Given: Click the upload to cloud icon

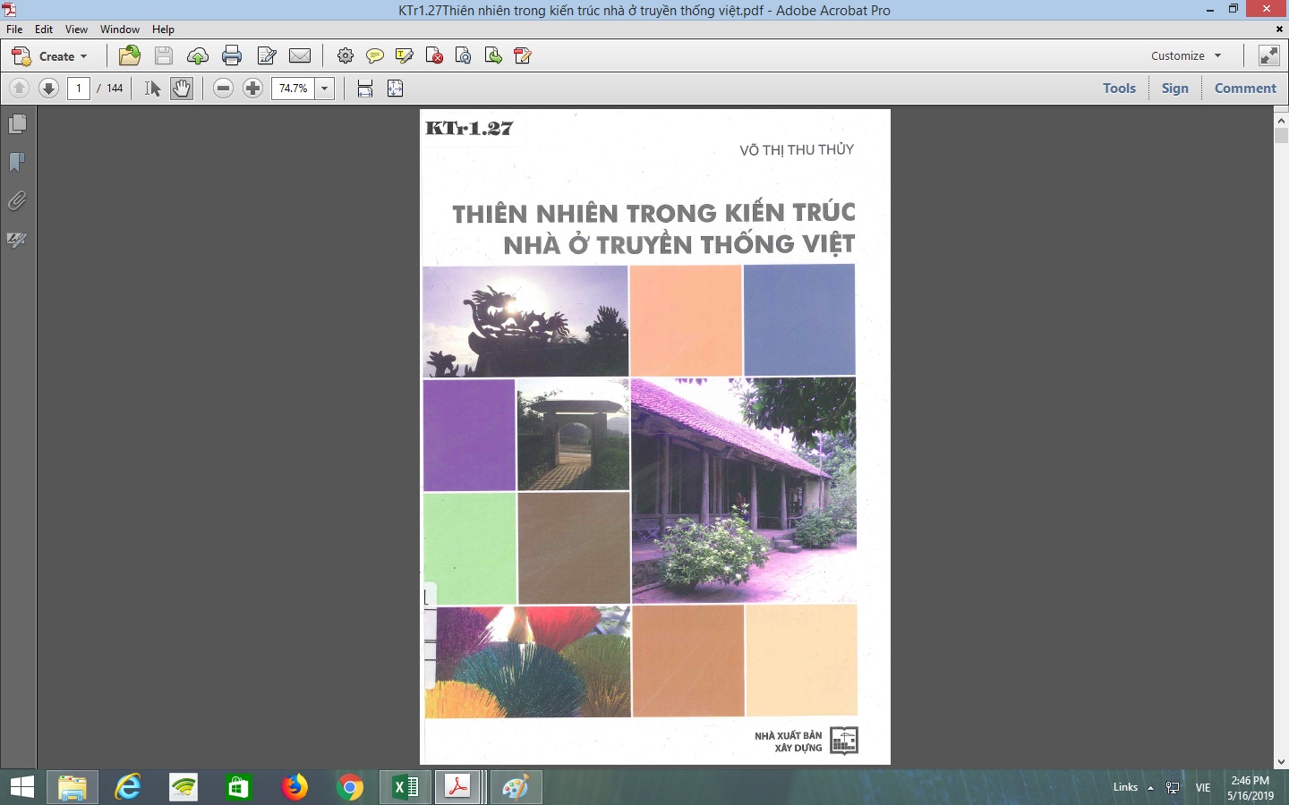Looking at the screenshot, I should tap(198, 56).
